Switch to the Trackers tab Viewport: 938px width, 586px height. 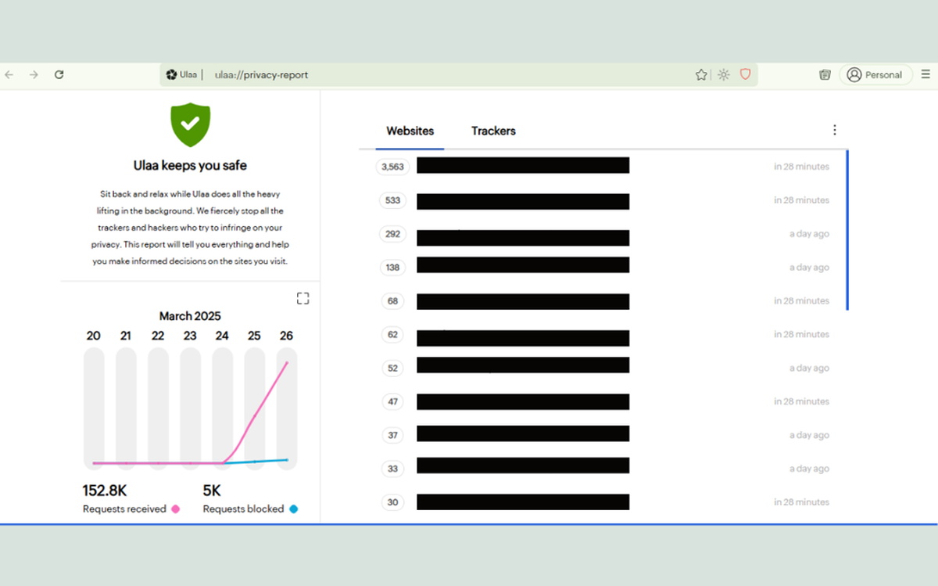(x=493, y=131)
